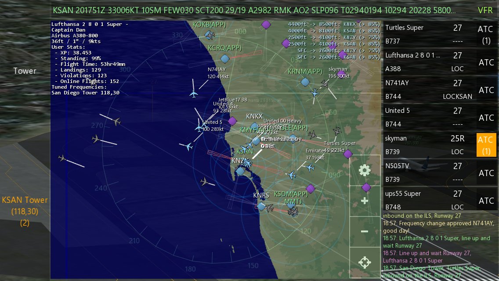The width and height of the screenshot is (499, 281).
Task: Click 'San Diego Tower, Turtles Super' message
Action: tap(431, 272)
